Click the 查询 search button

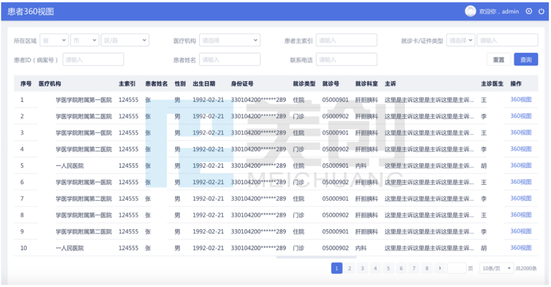(526, 59)
